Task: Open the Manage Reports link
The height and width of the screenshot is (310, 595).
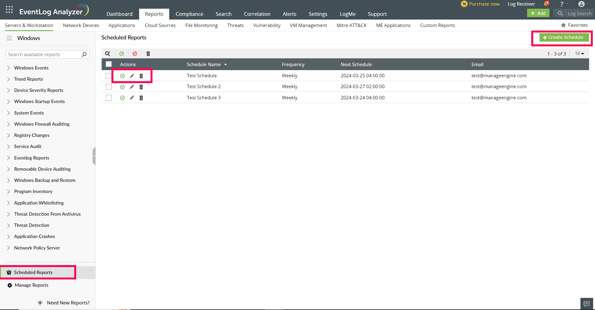Action: point(31,285)
